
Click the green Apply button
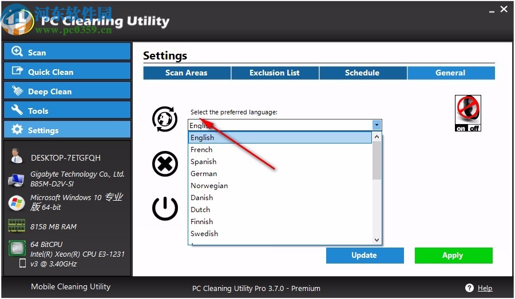pos(453,256)
